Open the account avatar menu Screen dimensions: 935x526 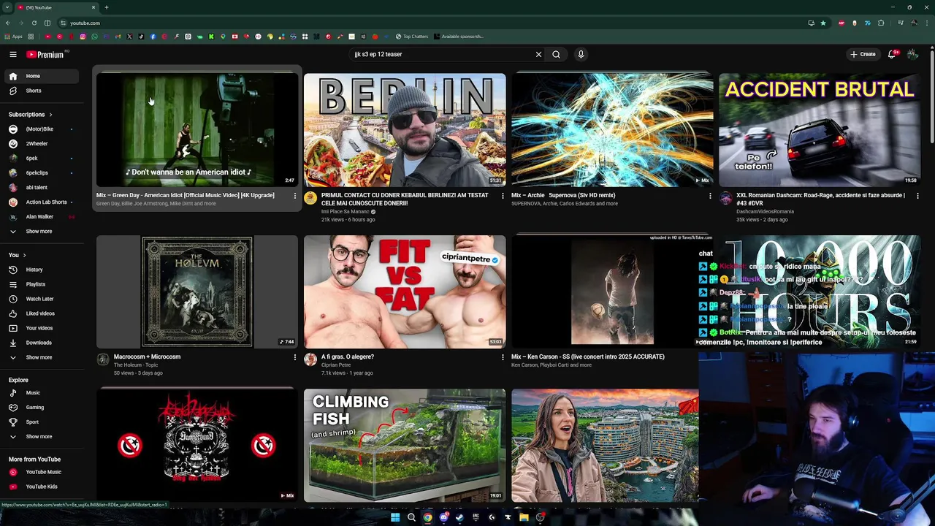[912, 54]
